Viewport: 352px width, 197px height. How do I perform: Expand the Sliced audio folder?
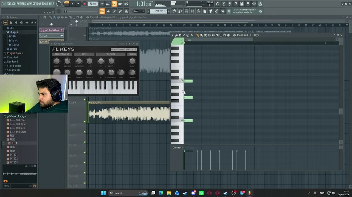click(x=14, y=66)
